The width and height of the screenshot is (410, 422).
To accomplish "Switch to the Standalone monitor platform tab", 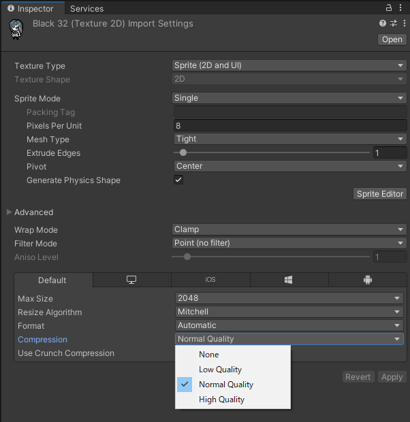I will [x=131, y=280].
